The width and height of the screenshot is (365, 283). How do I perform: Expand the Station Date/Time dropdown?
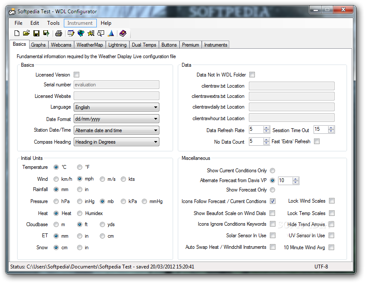(x=117, y=130)
